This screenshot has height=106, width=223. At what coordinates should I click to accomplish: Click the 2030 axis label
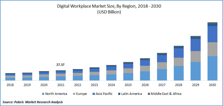(x=212, y=85)
